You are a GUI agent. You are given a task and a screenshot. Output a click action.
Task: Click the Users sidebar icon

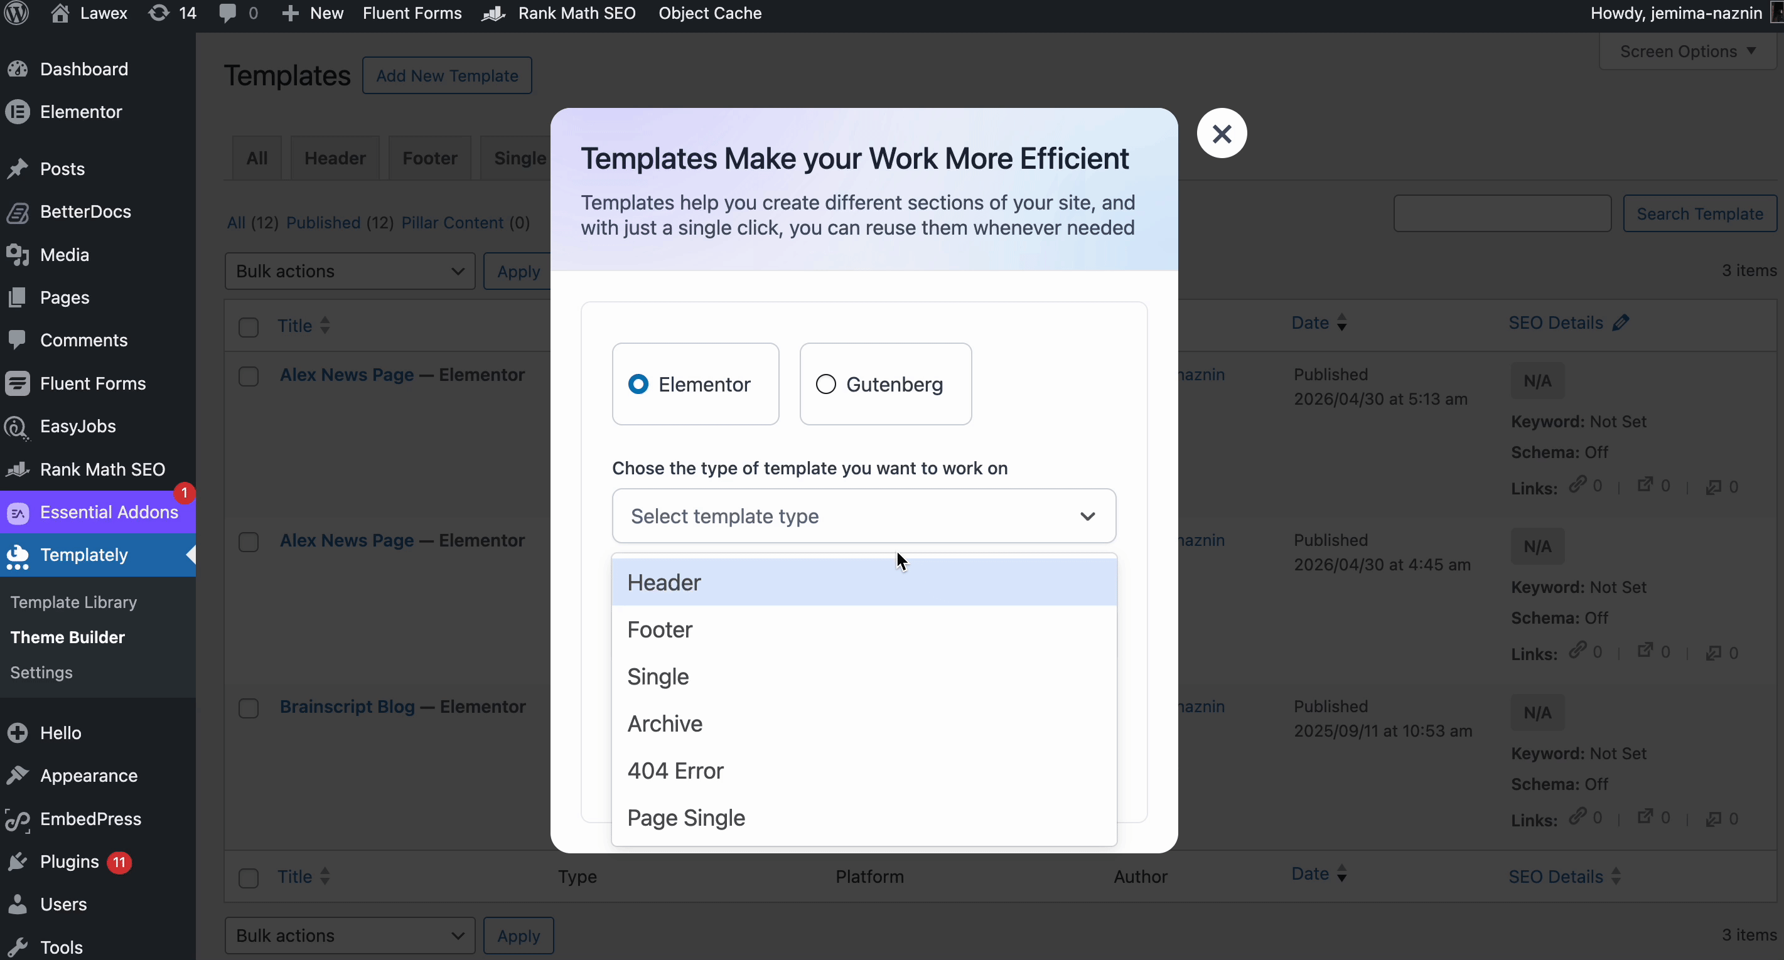(x=18, y=905)
